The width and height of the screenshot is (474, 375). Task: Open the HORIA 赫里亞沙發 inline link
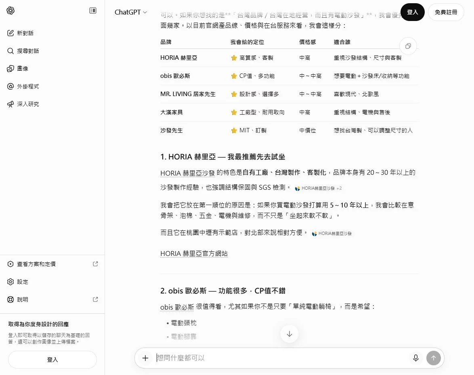pos(187,173)
